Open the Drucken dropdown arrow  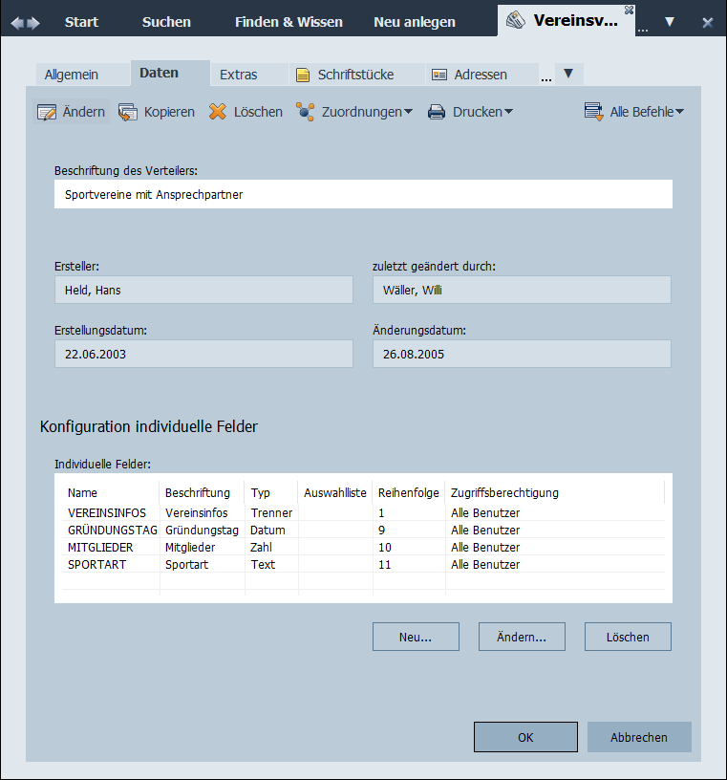pyautogui.click(x=508, y=112)
